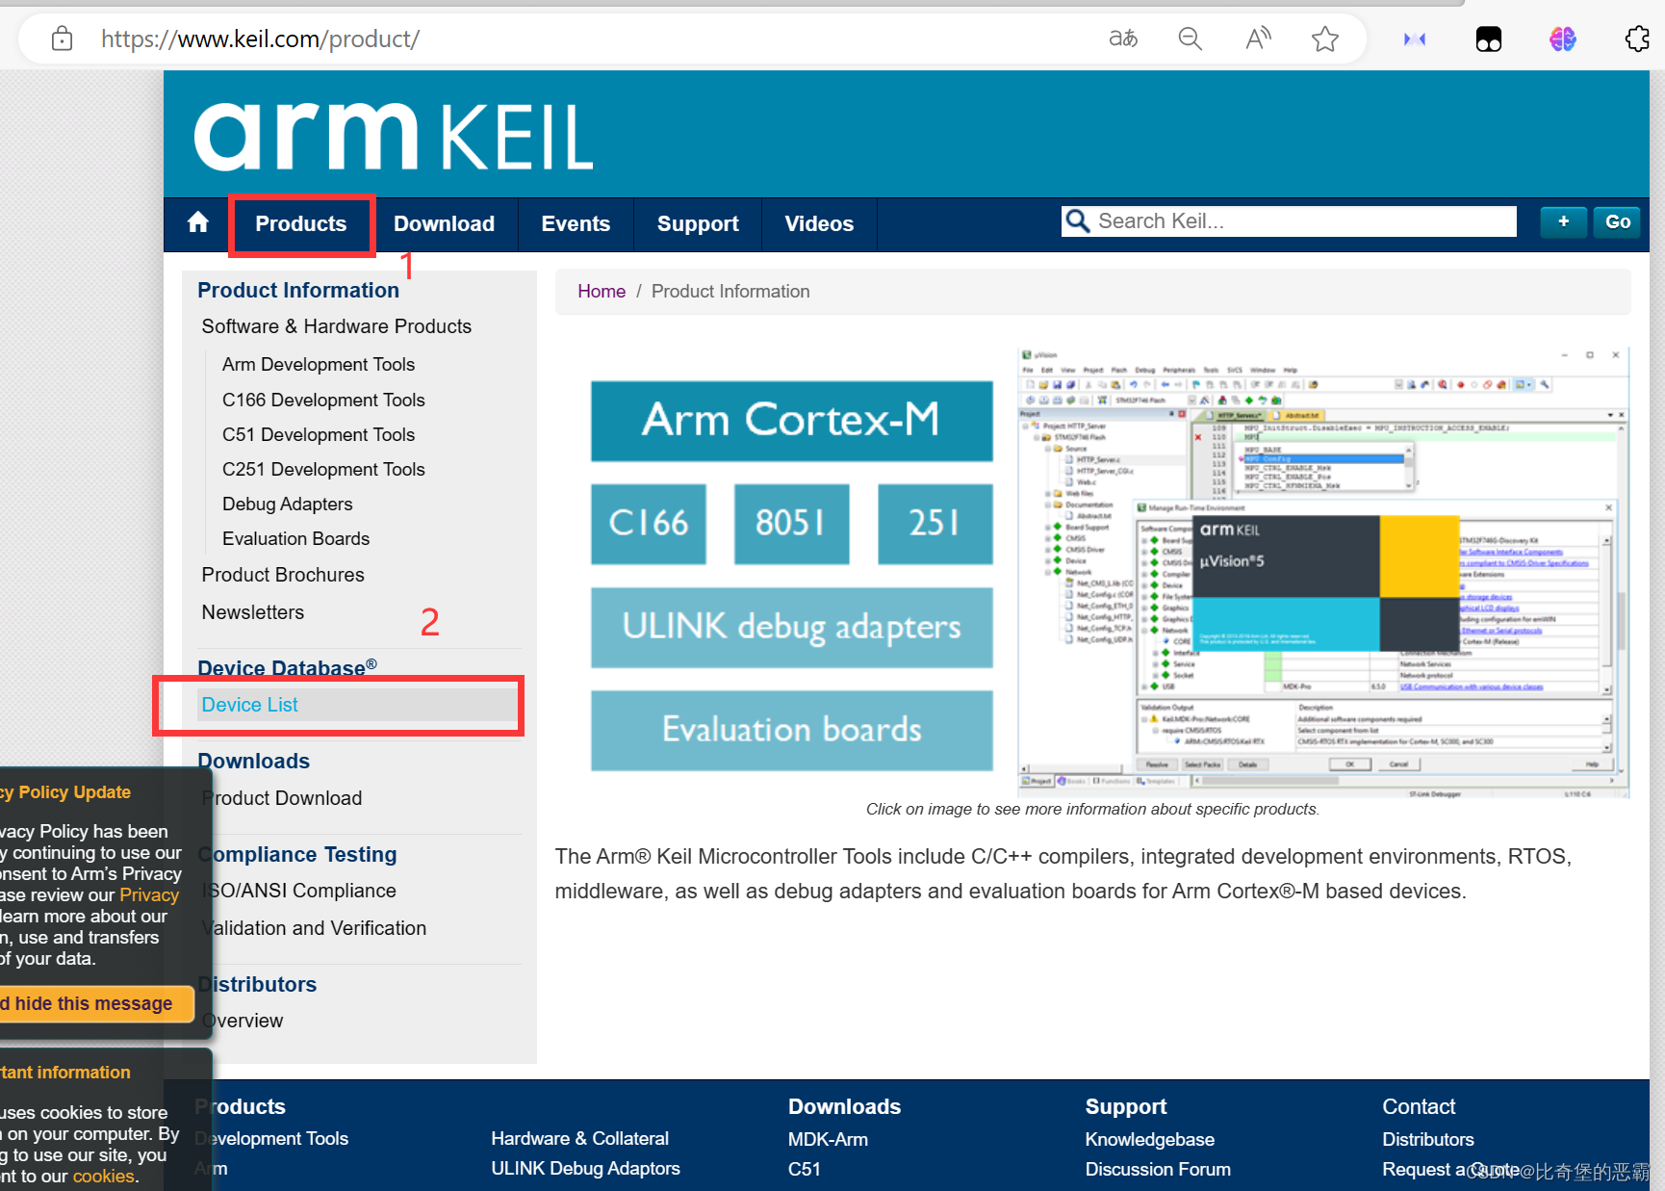Click the browser address bar URL

pyautogui.click(x=260, y=39)
